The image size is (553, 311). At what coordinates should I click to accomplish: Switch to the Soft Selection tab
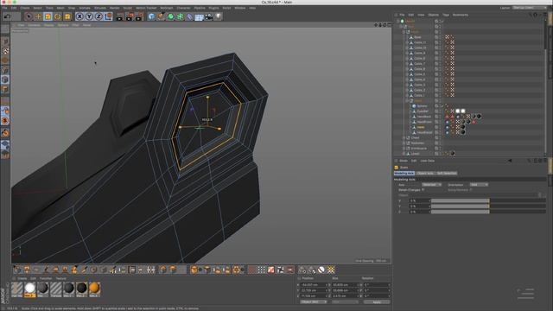[x=447, y=173]
